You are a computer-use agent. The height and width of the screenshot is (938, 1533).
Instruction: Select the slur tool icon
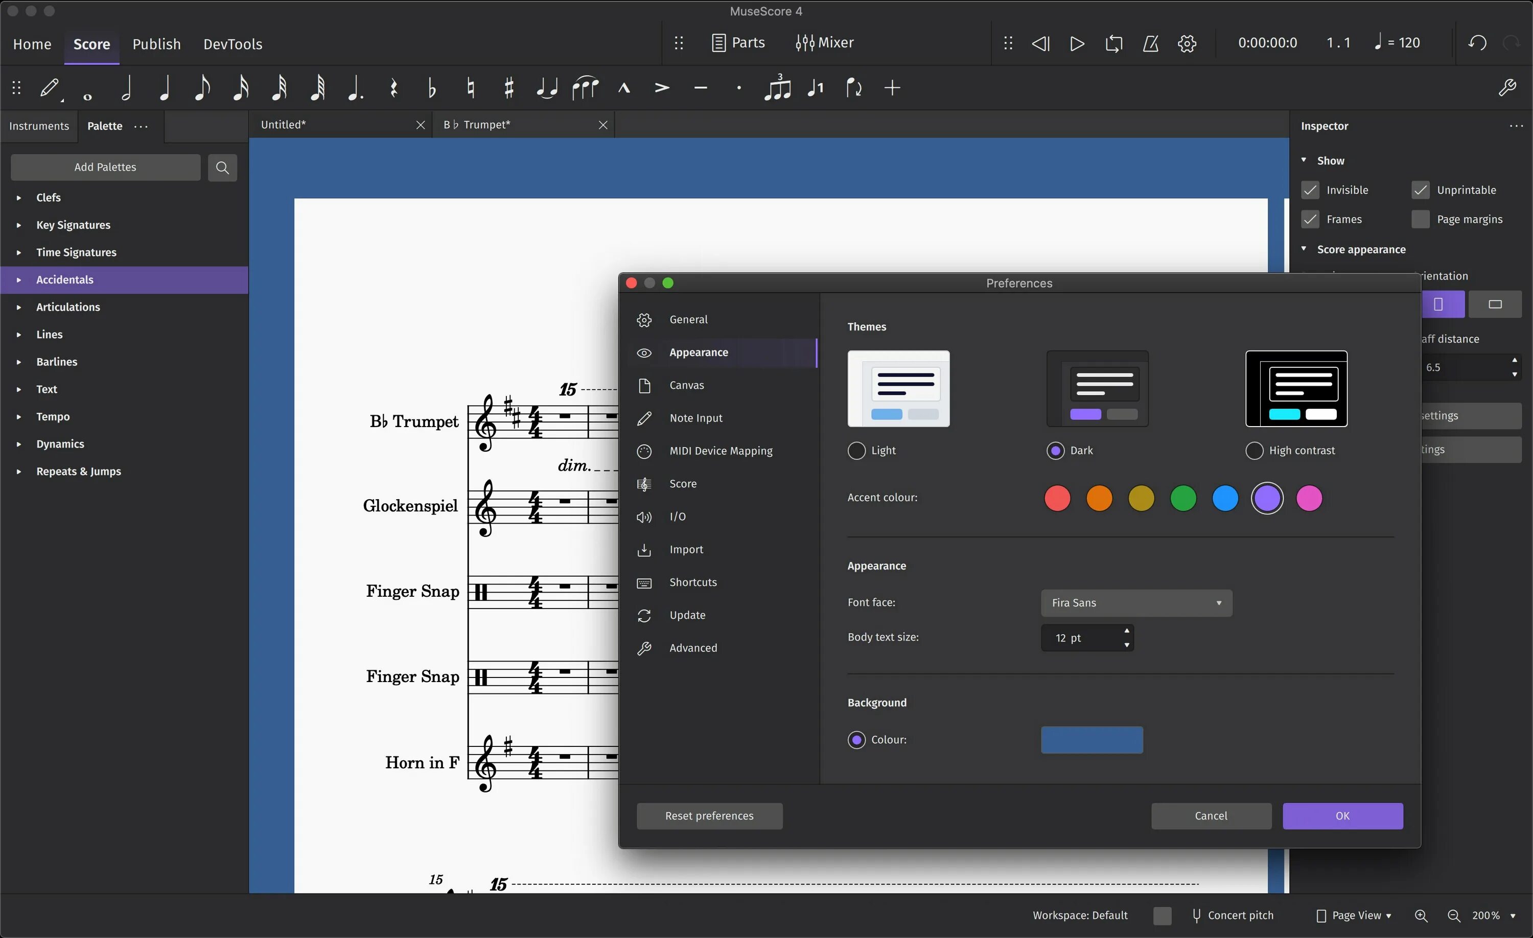click(x=585, y=88)
